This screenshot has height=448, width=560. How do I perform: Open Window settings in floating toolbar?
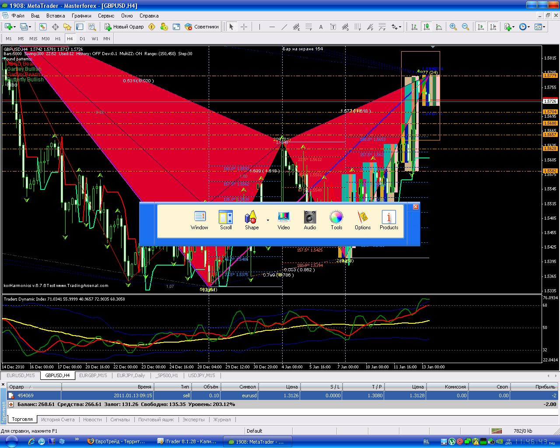tap(199, 220)
